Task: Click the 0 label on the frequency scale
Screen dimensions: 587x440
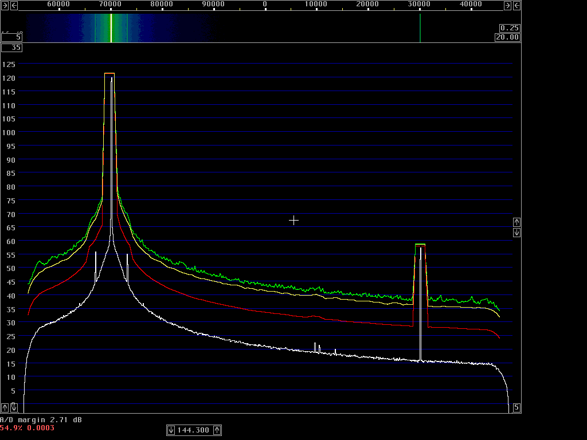Action: click(265, 4)
